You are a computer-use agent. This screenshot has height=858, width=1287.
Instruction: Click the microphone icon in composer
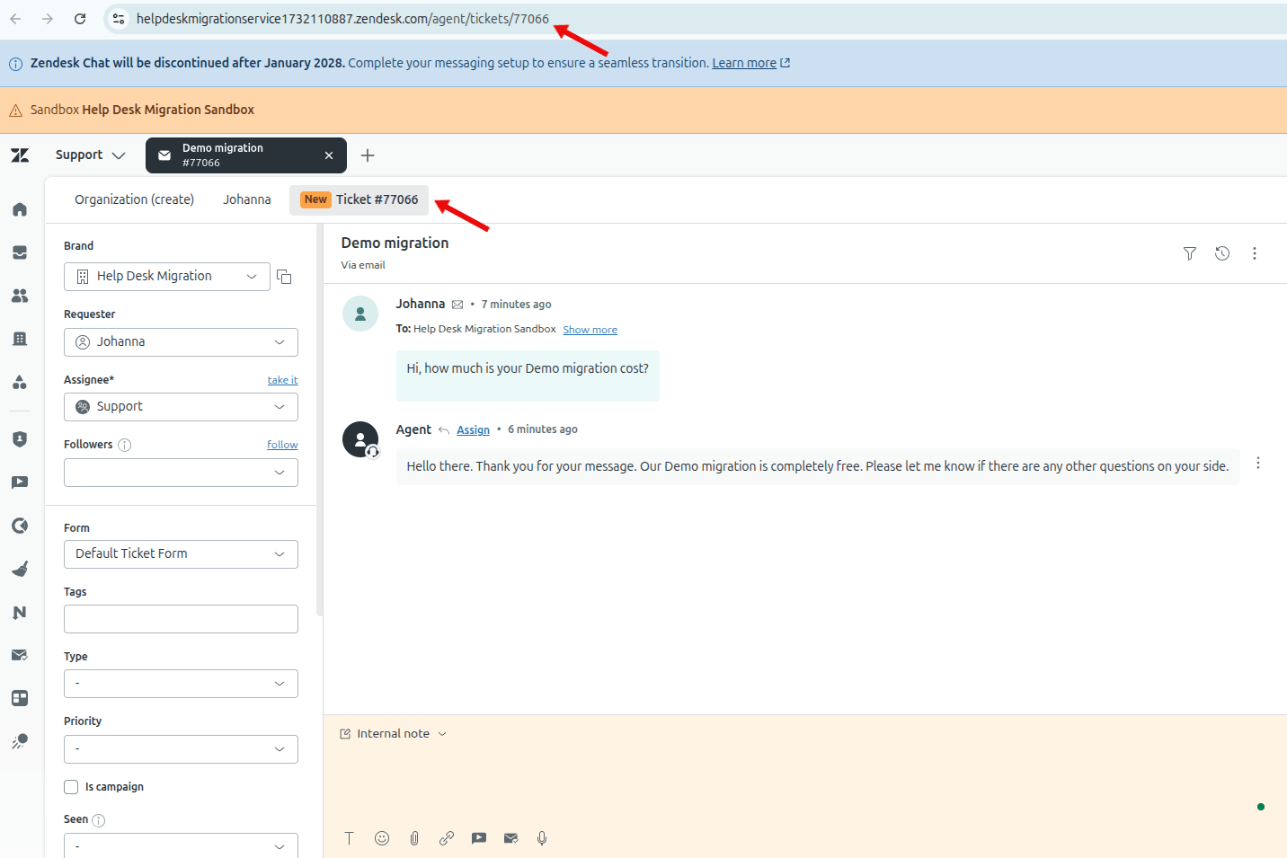tap(542, 838)
